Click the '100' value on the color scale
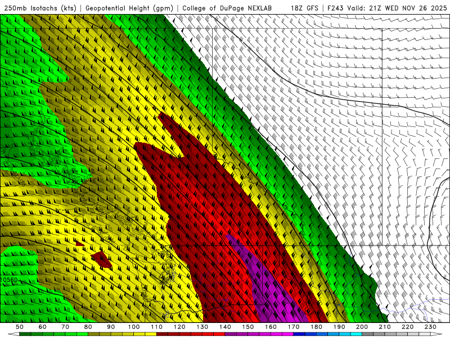This screenshot has height=337, width=450. tap(134, 327)
